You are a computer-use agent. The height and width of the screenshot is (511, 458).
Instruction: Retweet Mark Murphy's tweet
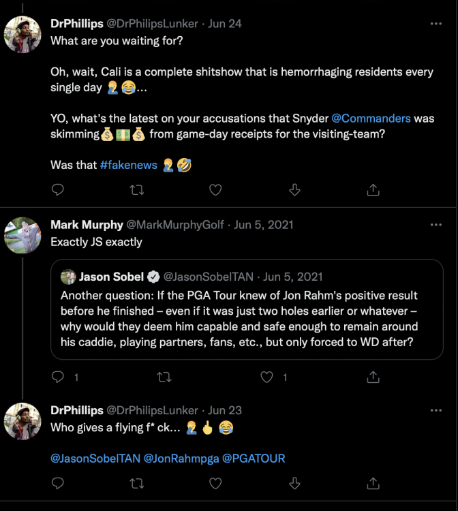164,377
